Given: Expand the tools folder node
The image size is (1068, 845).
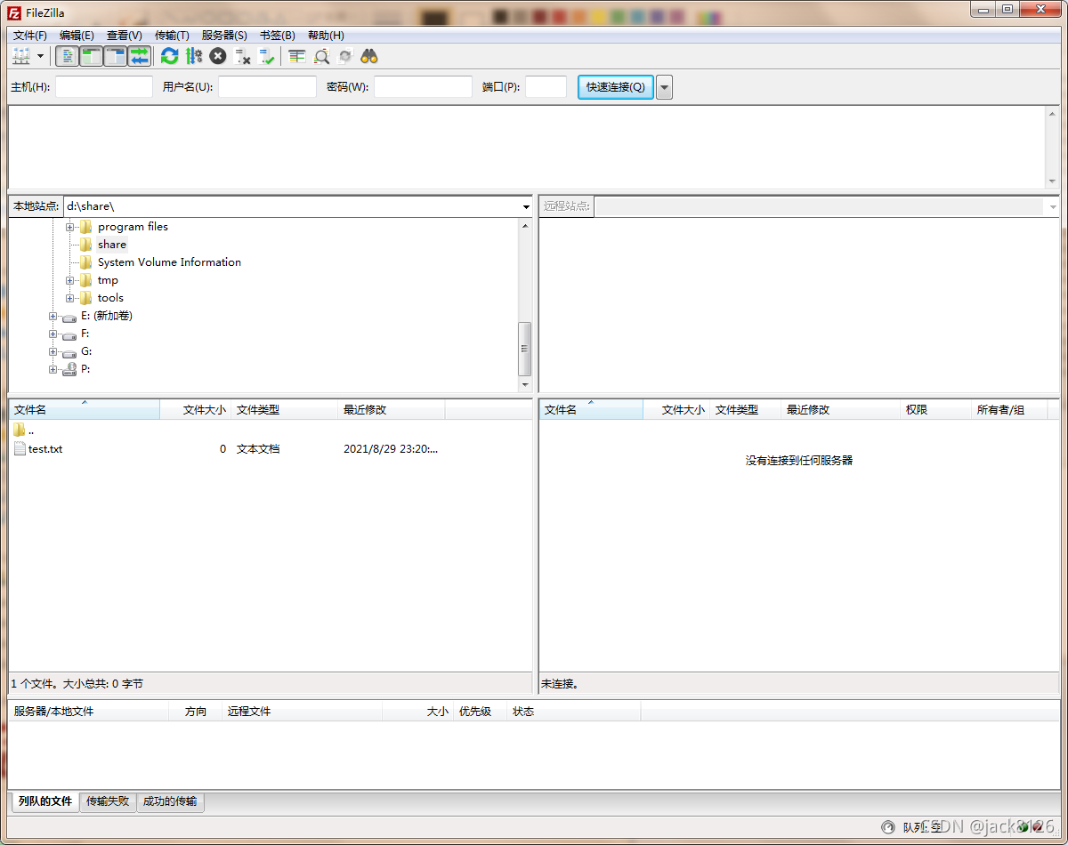Looking at the screenshot, I should [70, 298].
